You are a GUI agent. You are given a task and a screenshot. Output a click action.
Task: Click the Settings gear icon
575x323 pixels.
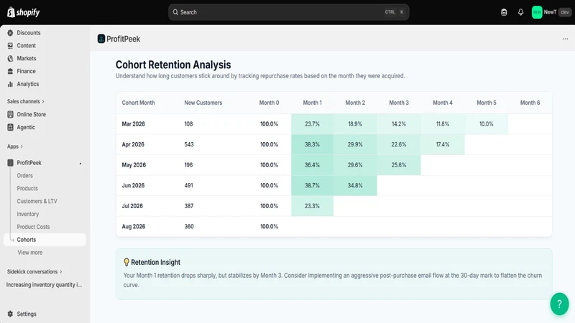10,314
